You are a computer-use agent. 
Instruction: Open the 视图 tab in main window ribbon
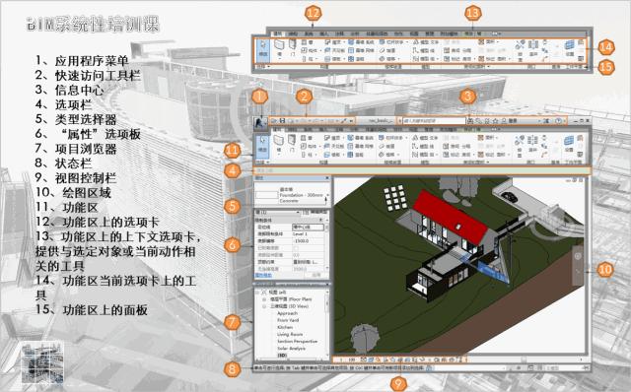[414, 129]
